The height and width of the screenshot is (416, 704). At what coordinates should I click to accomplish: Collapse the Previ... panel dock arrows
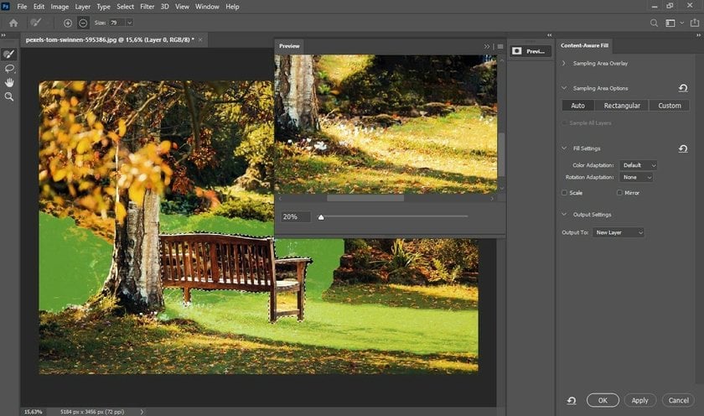coord(549,34)
